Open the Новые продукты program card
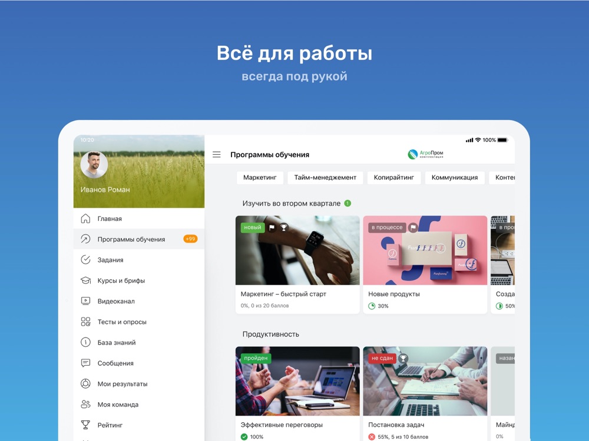Screen dimensions: 589x441 [x=425, y=265]
